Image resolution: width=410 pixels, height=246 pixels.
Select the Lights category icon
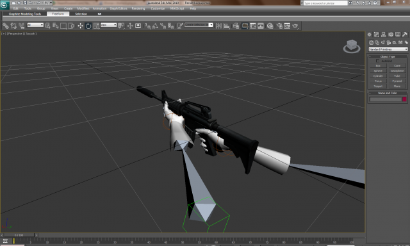[x=383, y=42]
